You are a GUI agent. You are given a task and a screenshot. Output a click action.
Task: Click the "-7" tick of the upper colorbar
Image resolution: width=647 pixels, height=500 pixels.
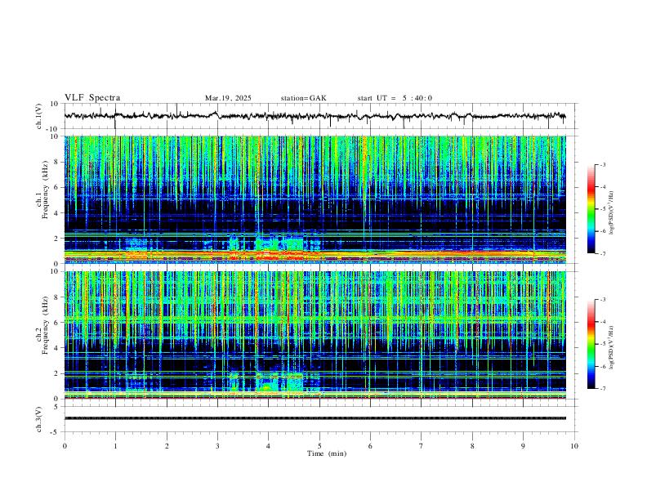pyautogui.click(x=602, y=254)
